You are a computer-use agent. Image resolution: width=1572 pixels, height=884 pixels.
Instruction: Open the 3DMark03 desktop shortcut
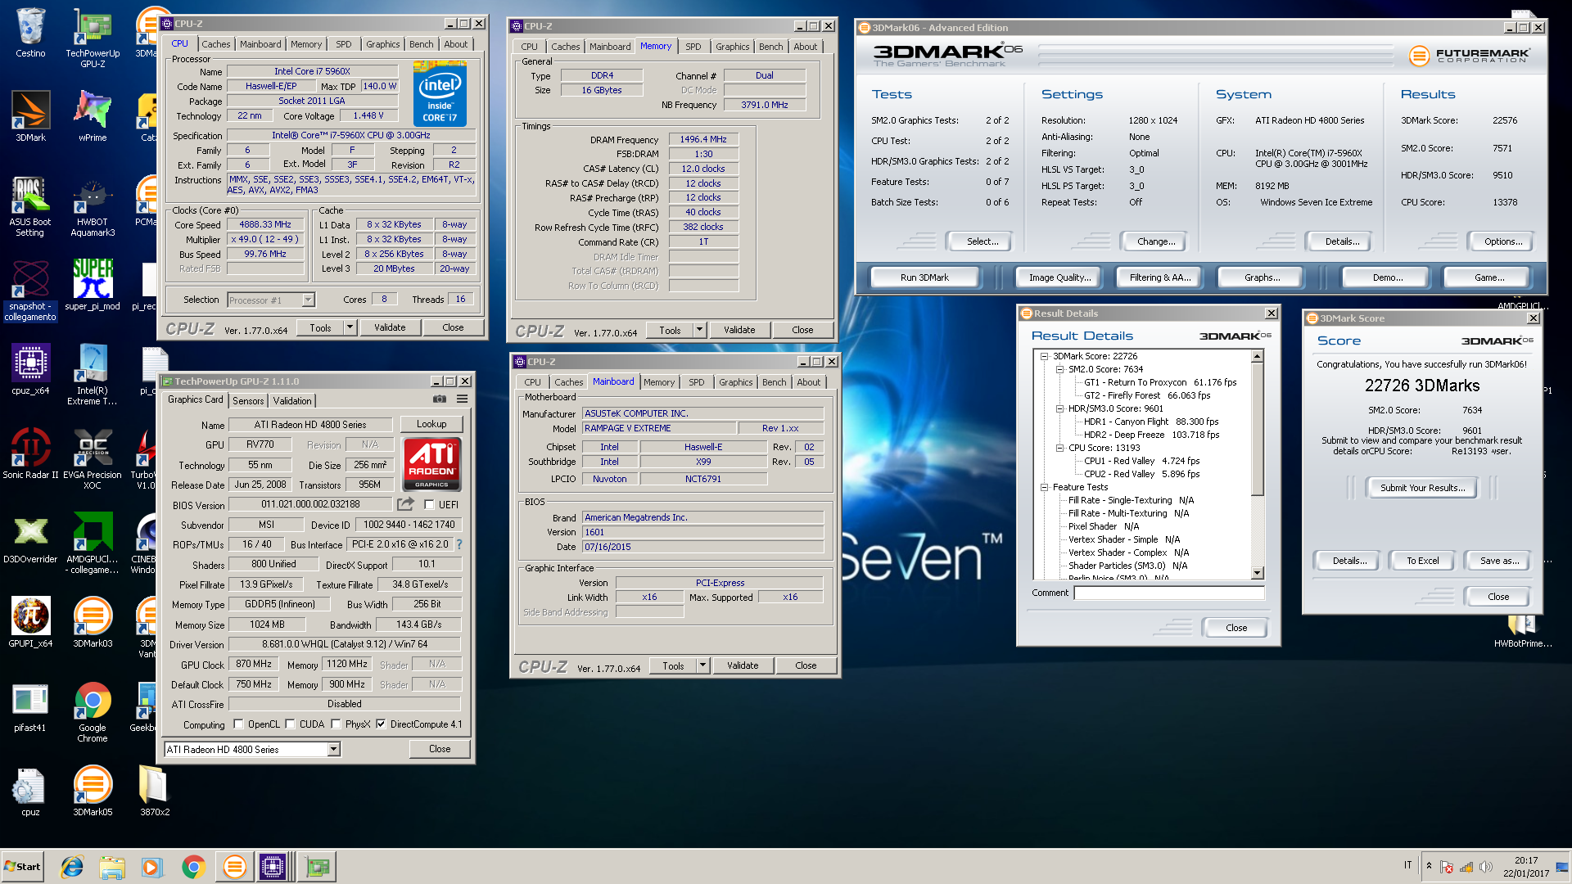tap(93, 622)
